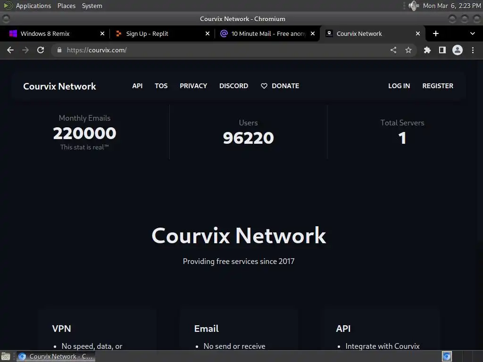This screenshot has height=362, width=483.
Task: Open the Places menu
Action: coord(66,6)
